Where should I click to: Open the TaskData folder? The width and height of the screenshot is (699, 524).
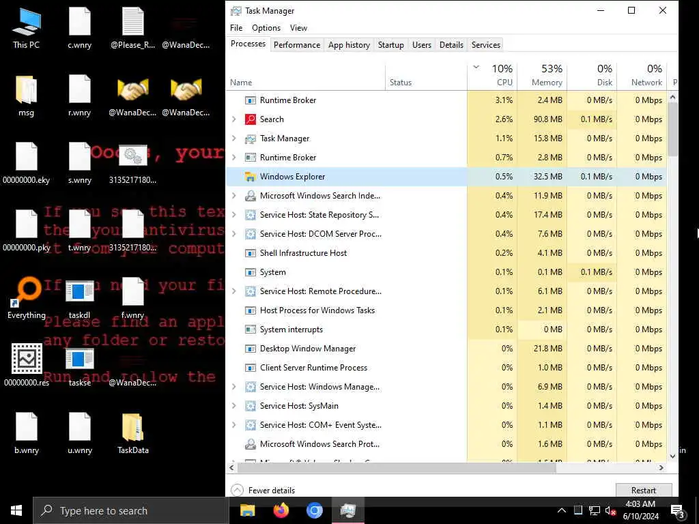(x=133, y=433)
